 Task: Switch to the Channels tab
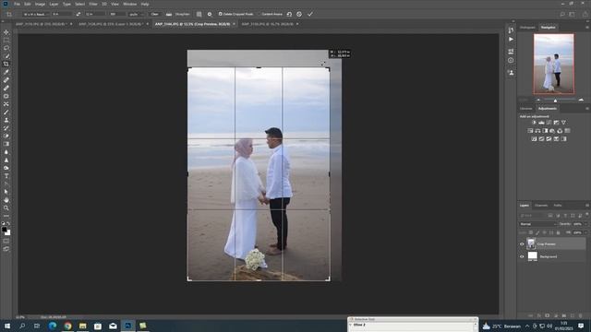pos(541,205)
